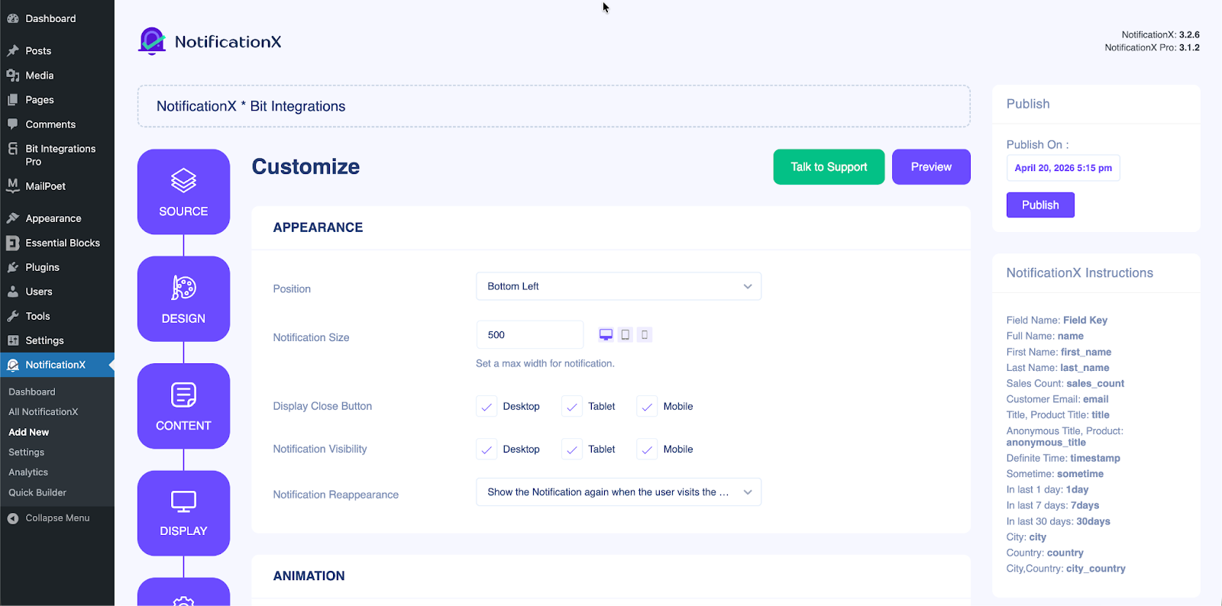This screenshot has height=606, width=1222.
Task: Open the Notification Reappearance dropdown
Action: (x=619, y=492)
